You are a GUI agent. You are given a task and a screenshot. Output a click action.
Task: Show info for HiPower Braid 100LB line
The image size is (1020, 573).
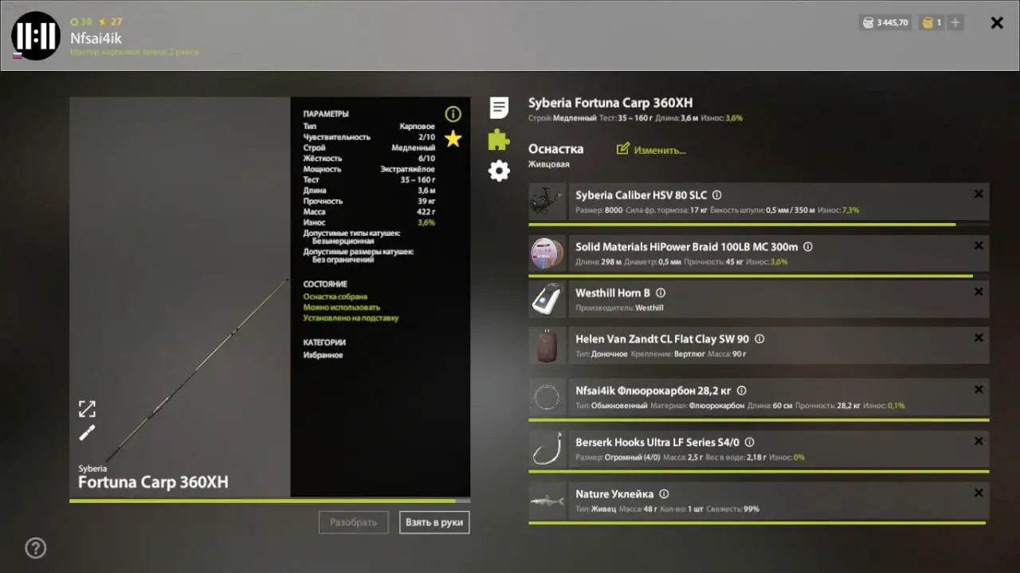tap(807, 247)
